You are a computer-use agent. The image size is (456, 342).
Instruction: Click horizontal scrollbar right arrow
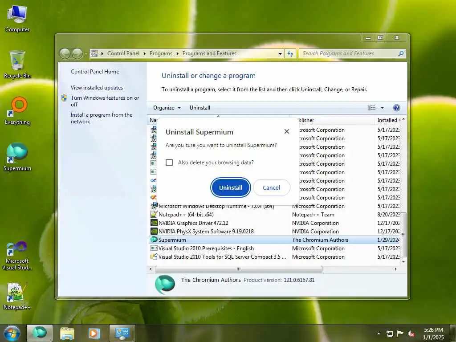point(395,269)
